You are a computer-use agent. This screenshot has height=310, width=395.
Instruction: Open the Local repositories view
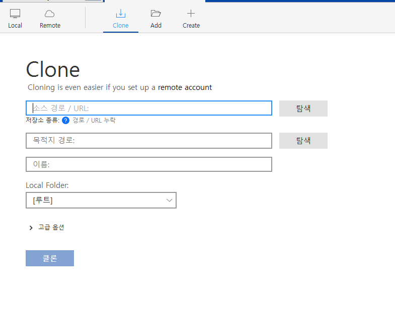click(x=15, y=19)
